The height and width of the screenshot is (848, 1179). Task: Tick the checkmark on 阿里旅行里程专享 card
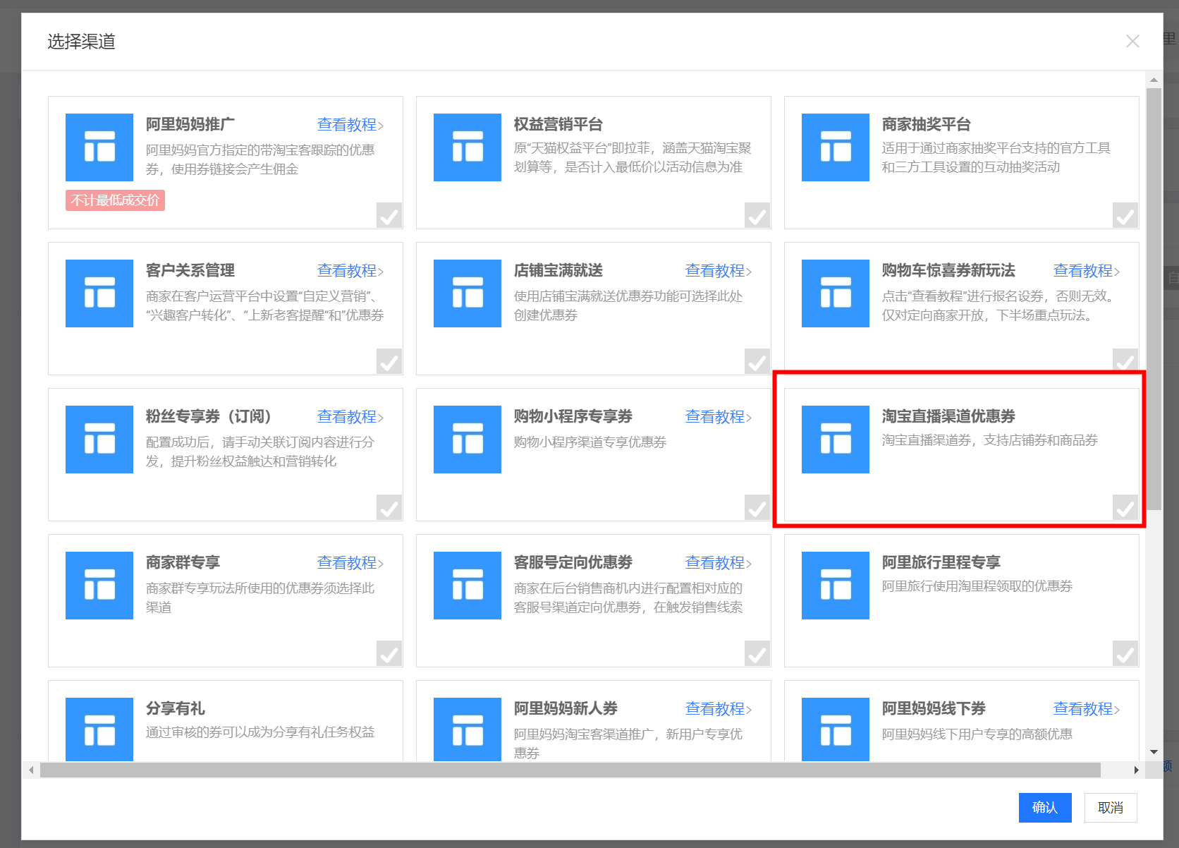coord(1125,653)
